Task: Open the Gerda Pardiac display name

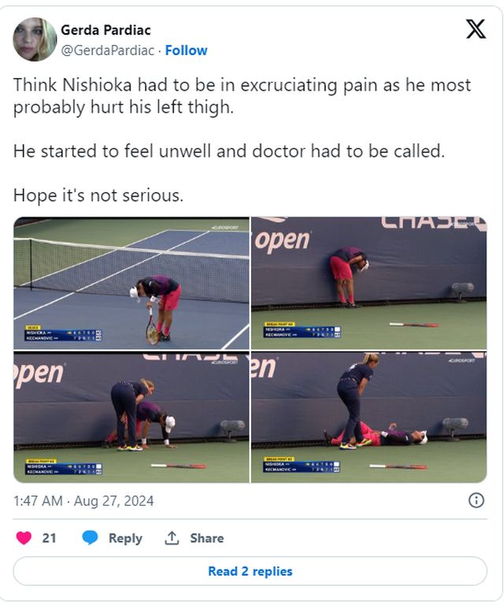Action: click(x=106, y=30)
